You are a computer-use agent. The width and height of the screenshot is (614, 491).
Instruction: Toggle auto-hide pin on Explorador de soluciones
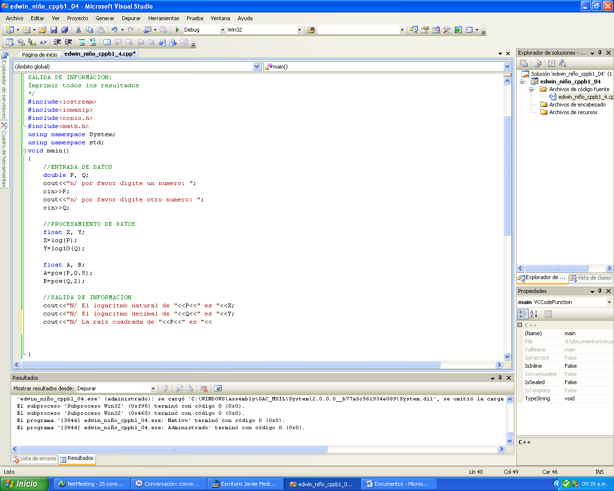(x=600, y=53)
